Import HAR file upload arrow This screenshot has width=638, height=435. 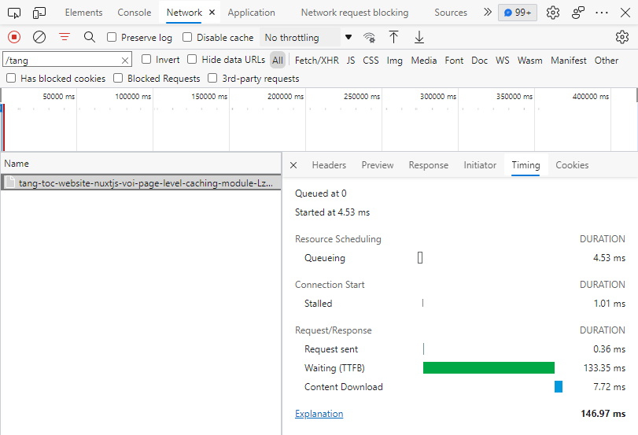pos(394,37)
